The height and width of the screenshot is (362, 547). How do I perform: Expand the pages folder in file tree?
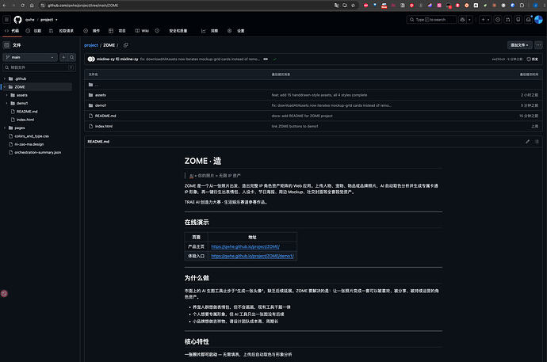click(x=5, y=128)
